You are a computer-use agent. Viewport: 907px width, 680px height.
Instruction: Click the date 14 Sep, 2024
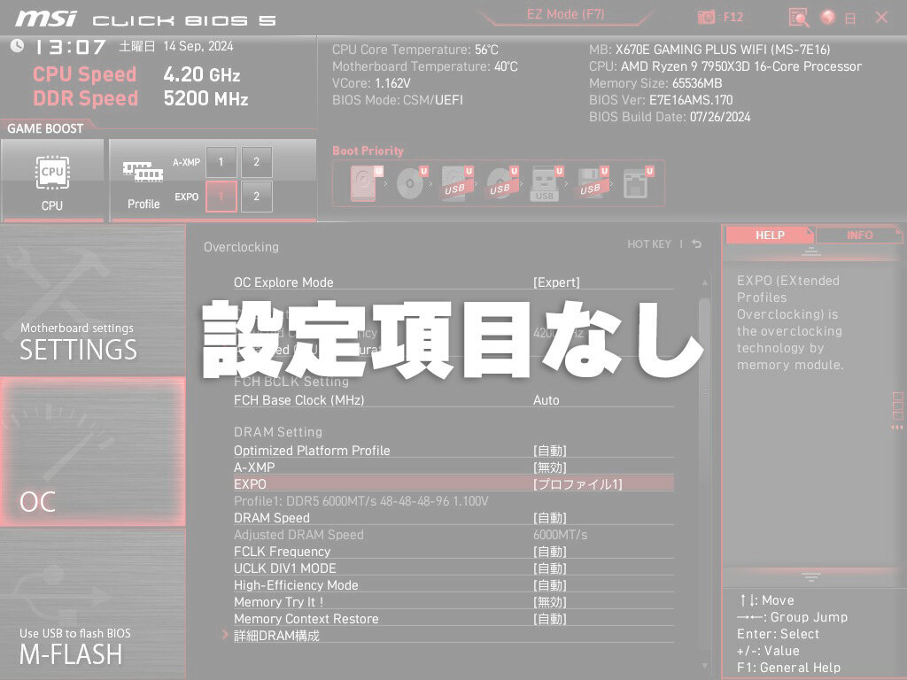coord(198,46)
